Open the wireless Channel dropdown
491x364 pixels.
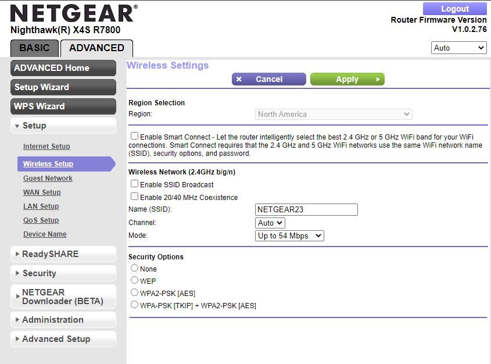[x=270, y=223]
